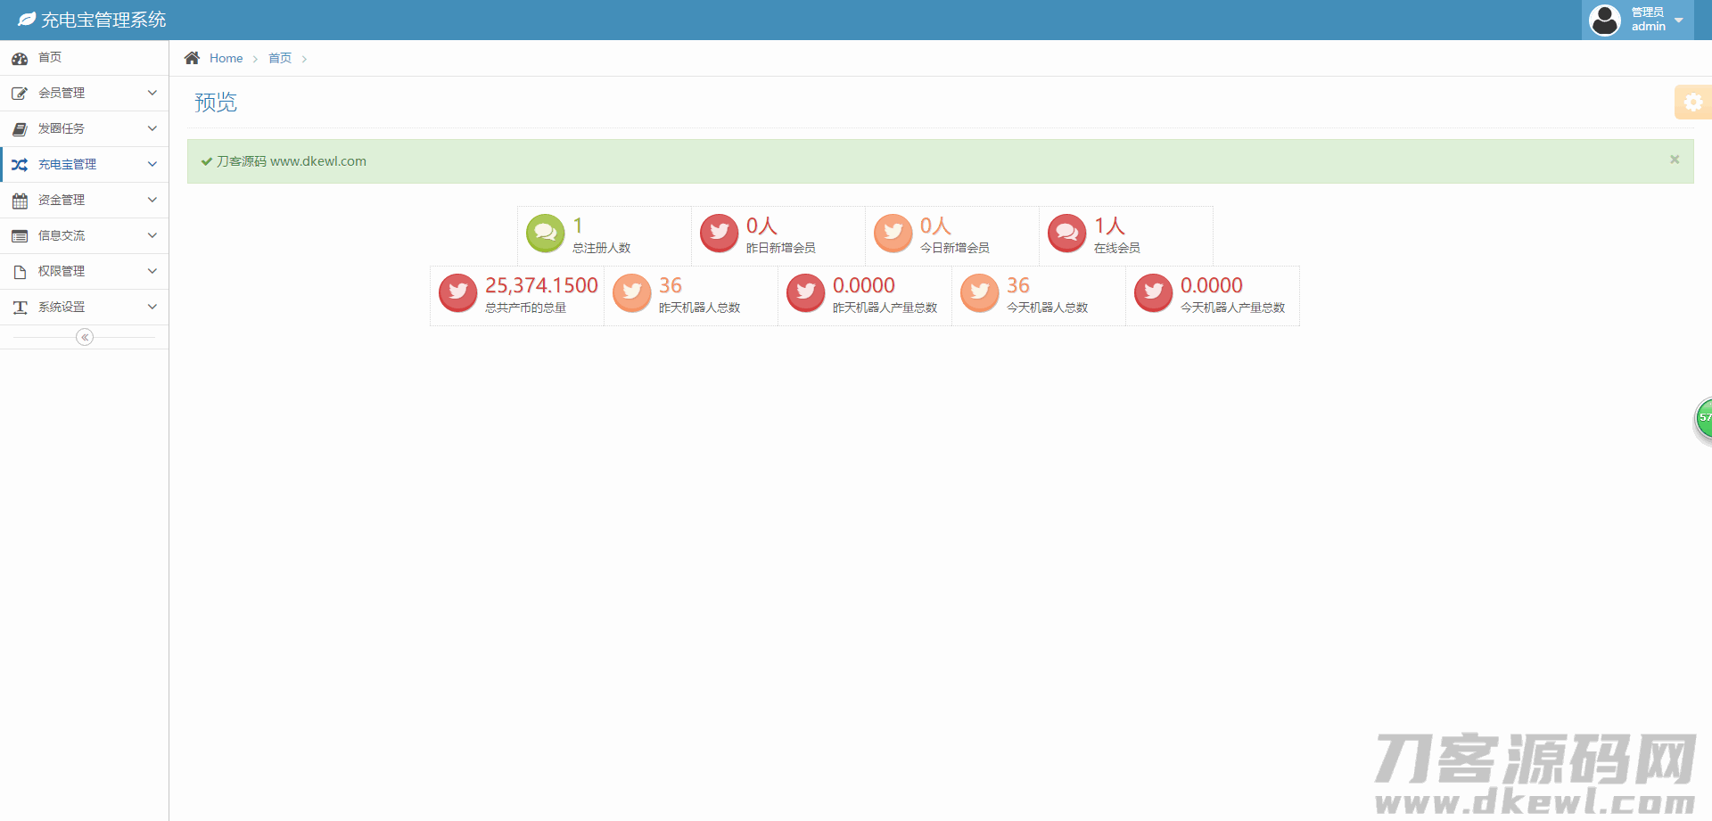1712x821 pixels.
Task: Click the red bird icon beside 25,374.1500
Action: (457, 292)
